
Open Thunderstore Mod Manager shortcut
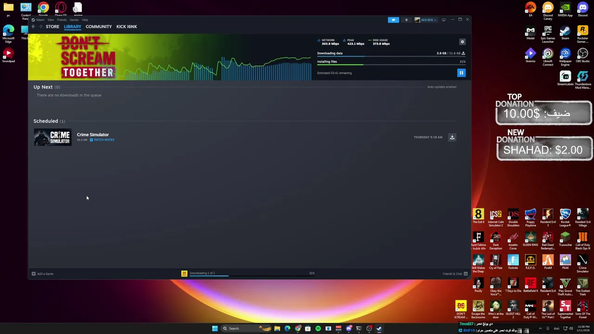pyautogui.click(x=582, y=80)
